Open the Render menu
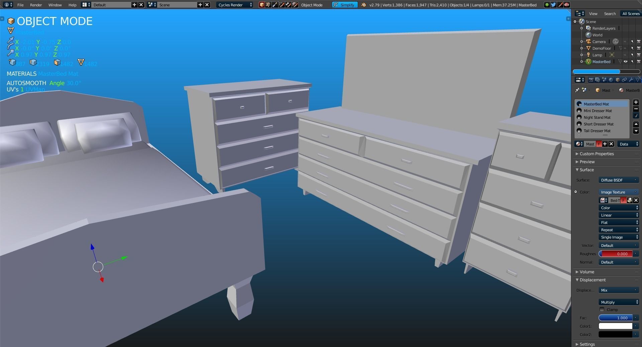The image size is (642, 347). tap(36, 5)
